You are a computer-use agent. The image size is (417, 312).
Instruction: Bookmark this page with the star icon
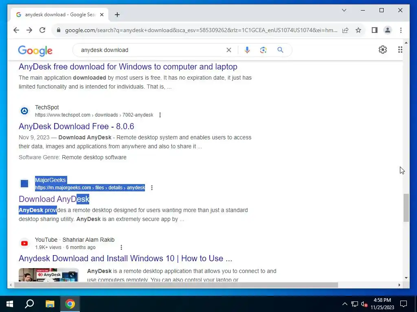[358, 30]
